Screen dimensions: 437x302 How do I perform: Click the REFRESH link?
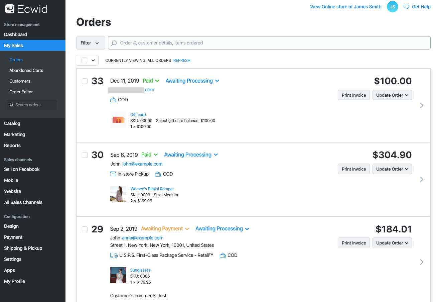click(x=182, y=61)
